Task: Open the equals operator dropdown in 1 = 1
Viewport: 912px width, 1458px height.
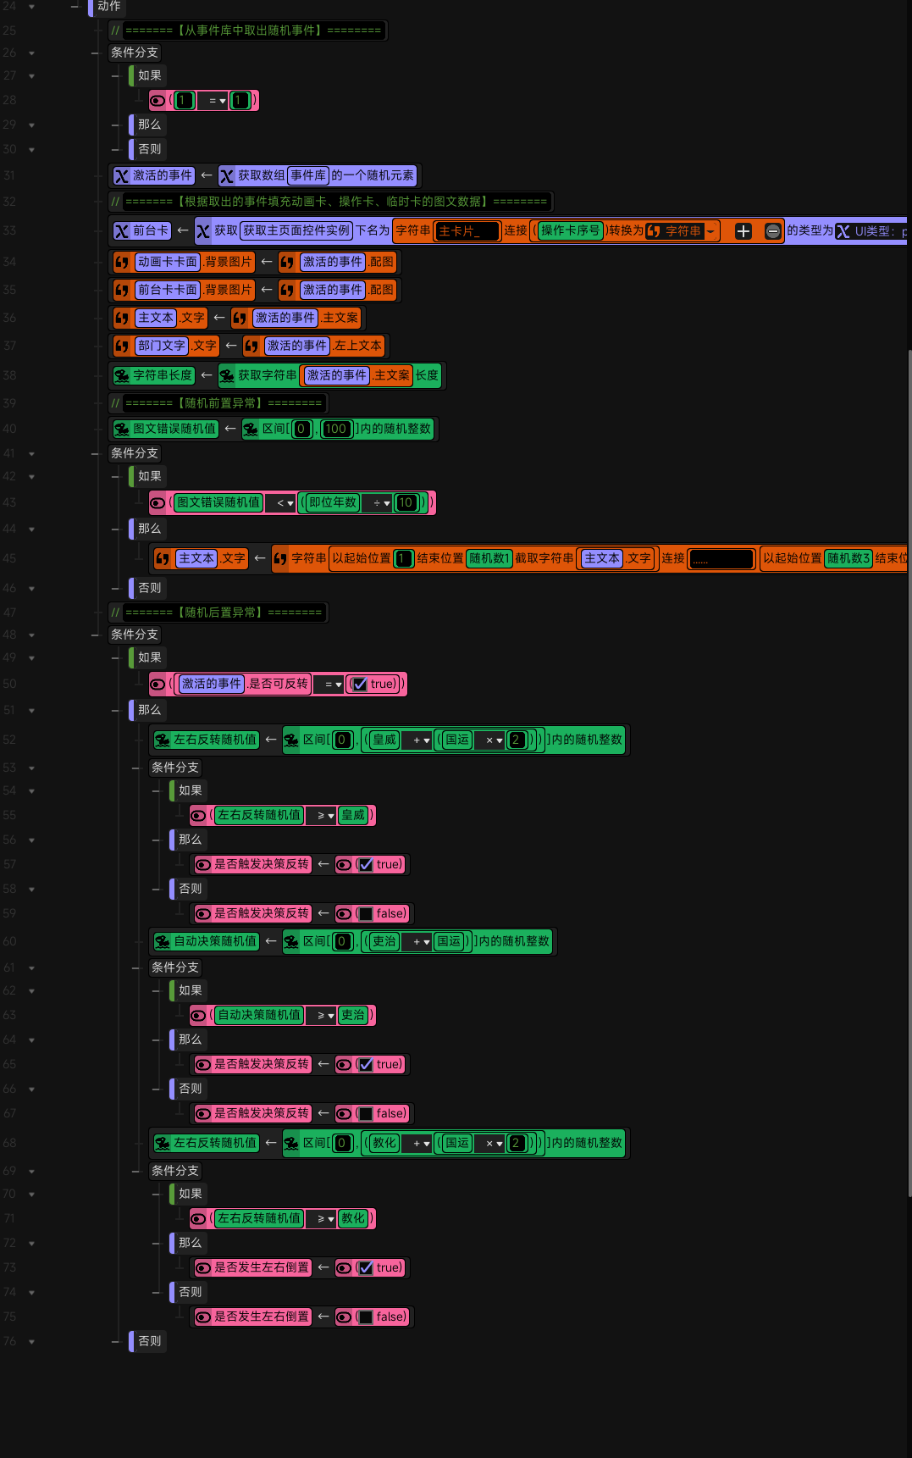Action: pos(217,101)
